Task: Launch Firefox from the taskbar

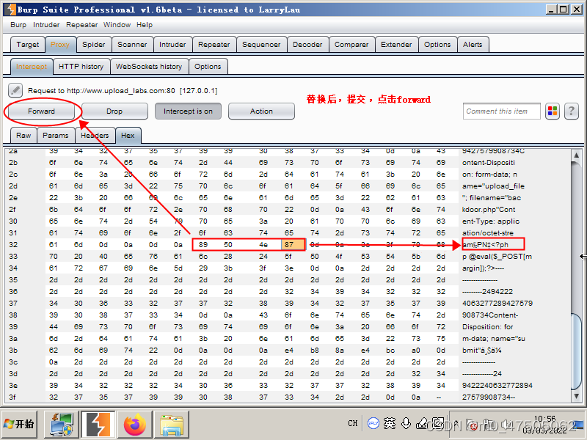Action: point(135,425)
